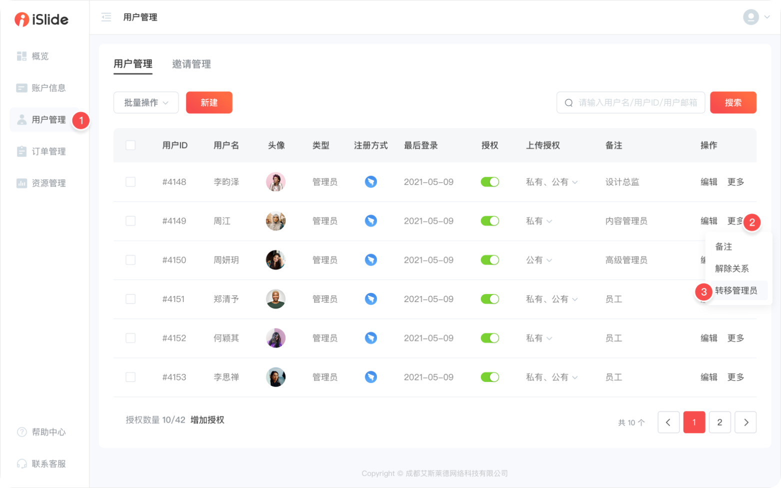781x488 pixels.
Task: Click the iSlide logo
Action: [x=41, y=19]
